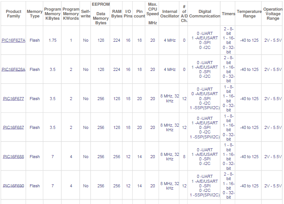Image resolution: width=284 pixels, height=204 pixels.
Task: Click the 8 MHz, 32 kHz cell in PIC16F677 row
Action: point(170,99)
